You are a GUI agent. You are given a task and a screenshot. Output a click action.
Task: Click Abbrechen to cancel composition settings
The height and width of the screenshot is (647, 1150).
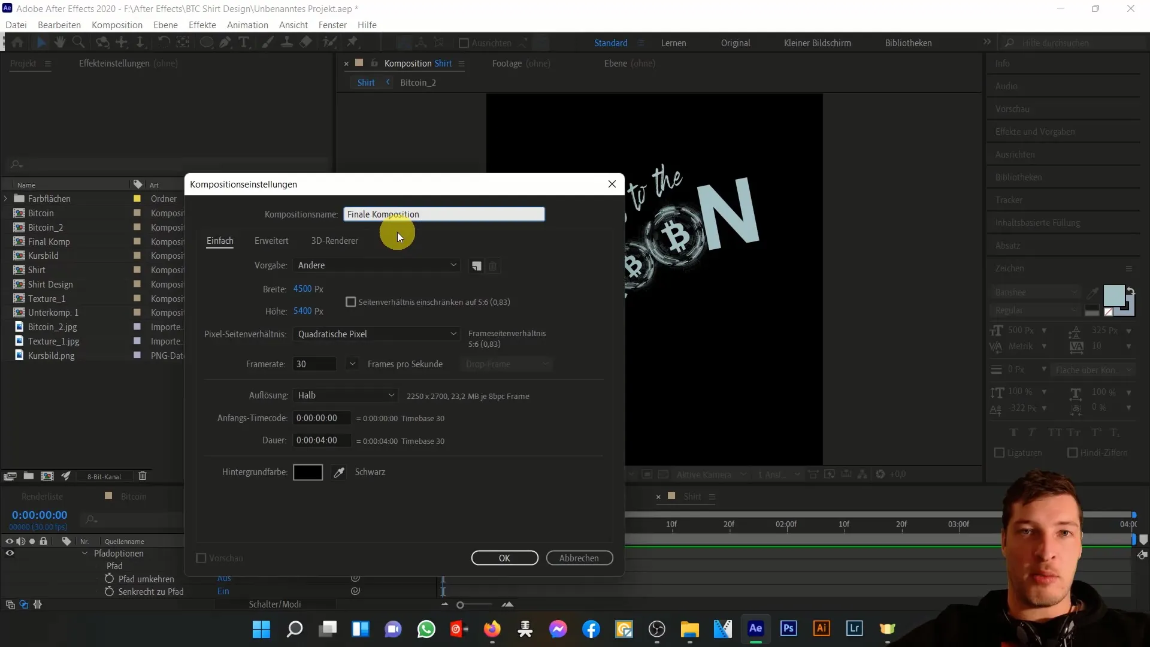(x=579, y=558)
